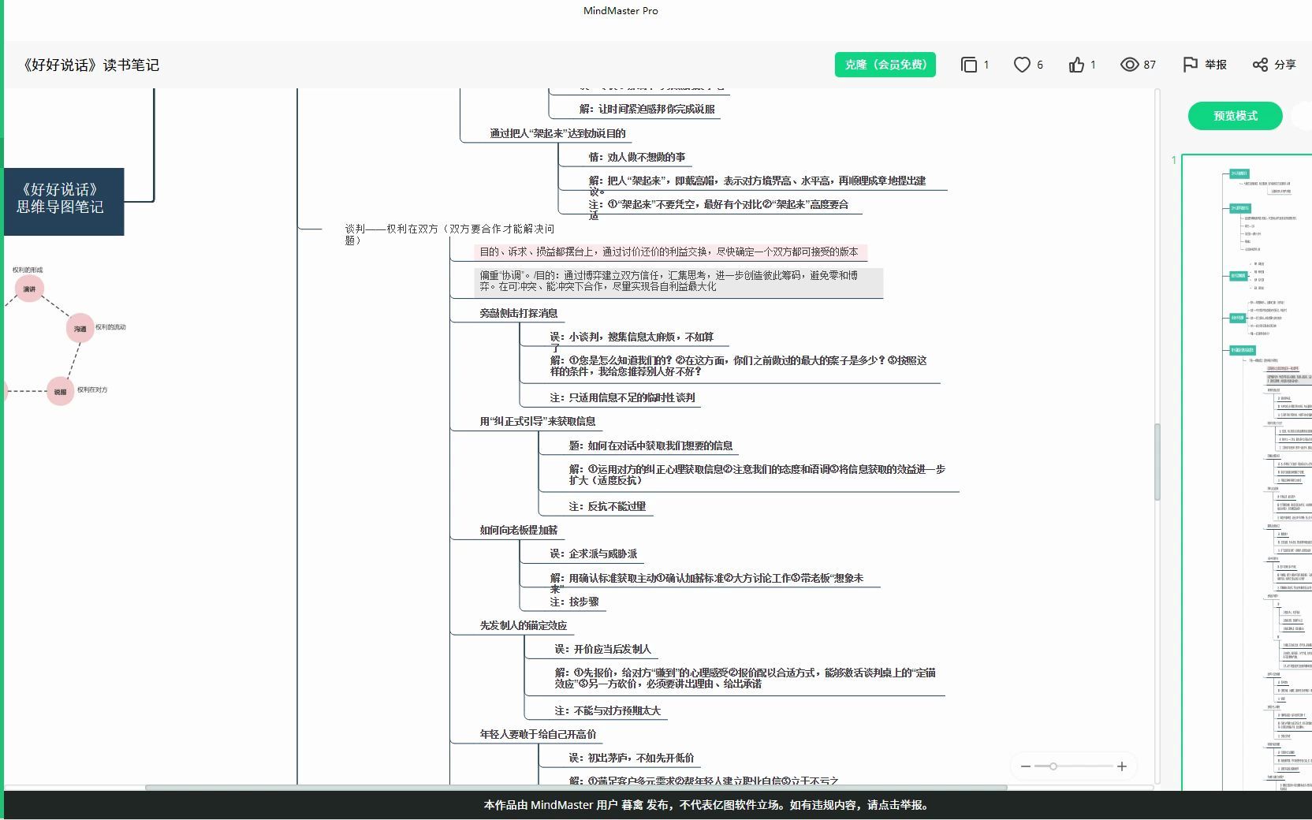Click the share icon

point(1260,65)
